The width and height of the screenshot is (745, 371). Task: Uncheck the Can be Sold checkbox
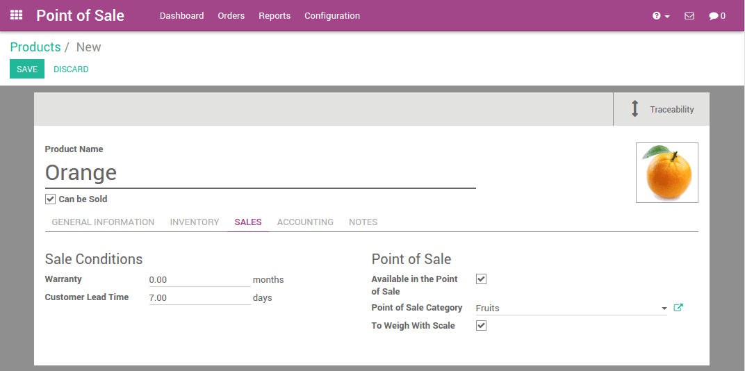50,199
